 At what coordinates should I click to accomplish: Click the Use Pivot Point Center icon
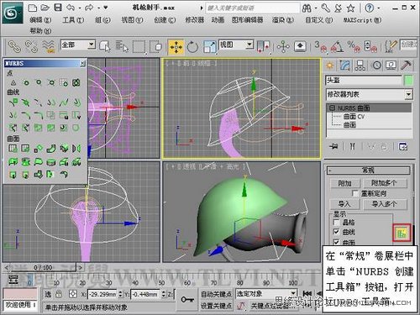(x=263, y=46)
